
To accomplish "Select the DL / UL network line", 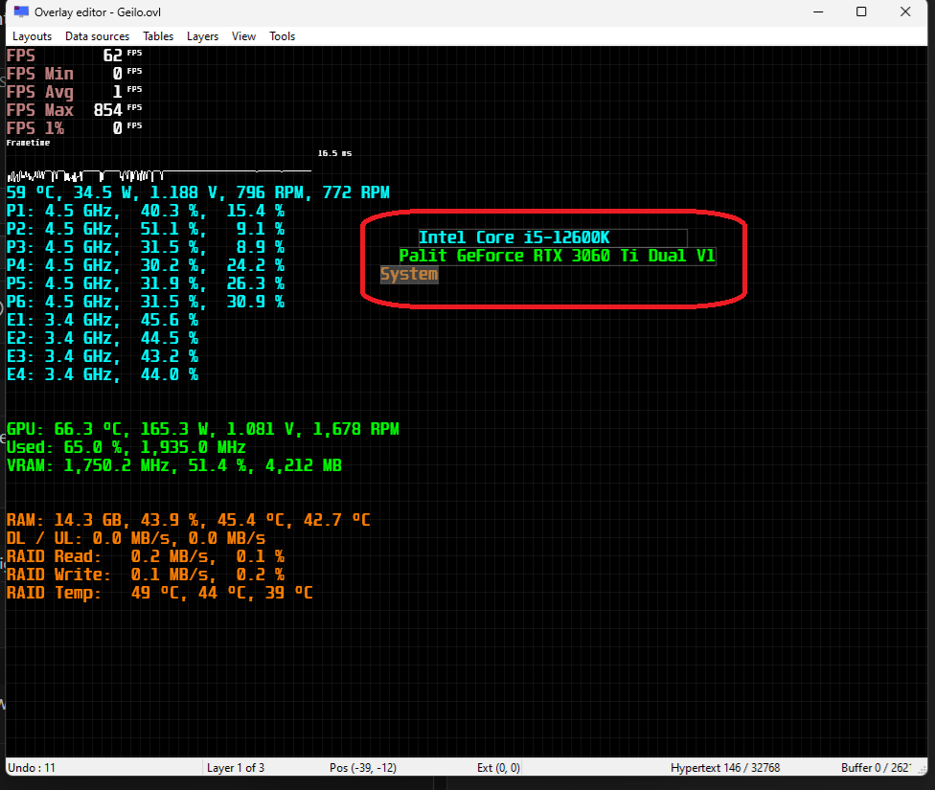I will point(136,538).
